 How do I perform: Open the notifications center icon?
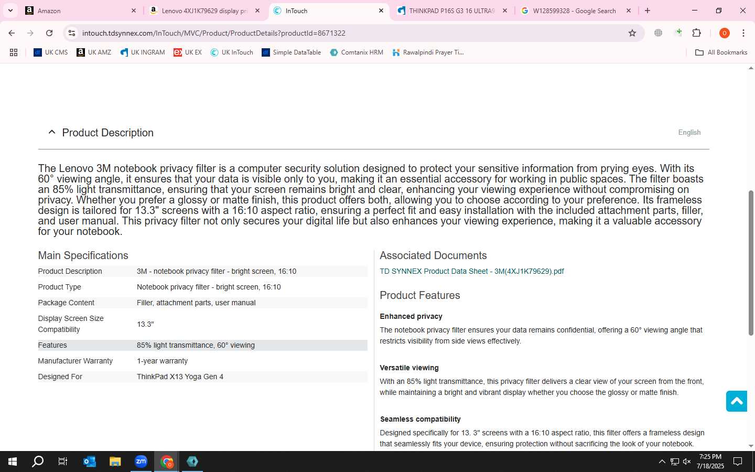(x=738, y=462)
